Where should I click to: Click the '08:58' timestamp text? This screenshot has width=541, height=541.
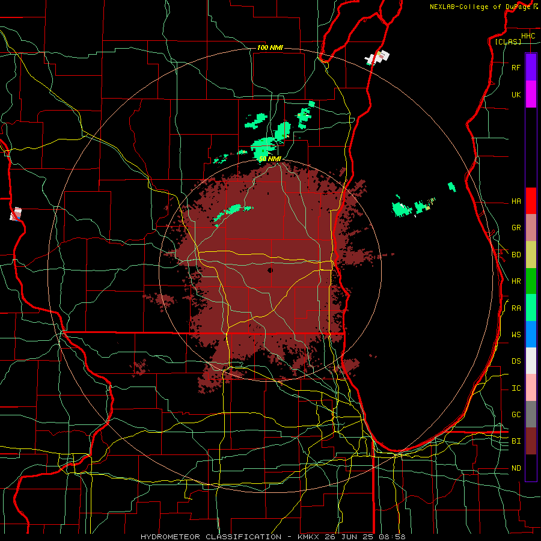(391, 537)
